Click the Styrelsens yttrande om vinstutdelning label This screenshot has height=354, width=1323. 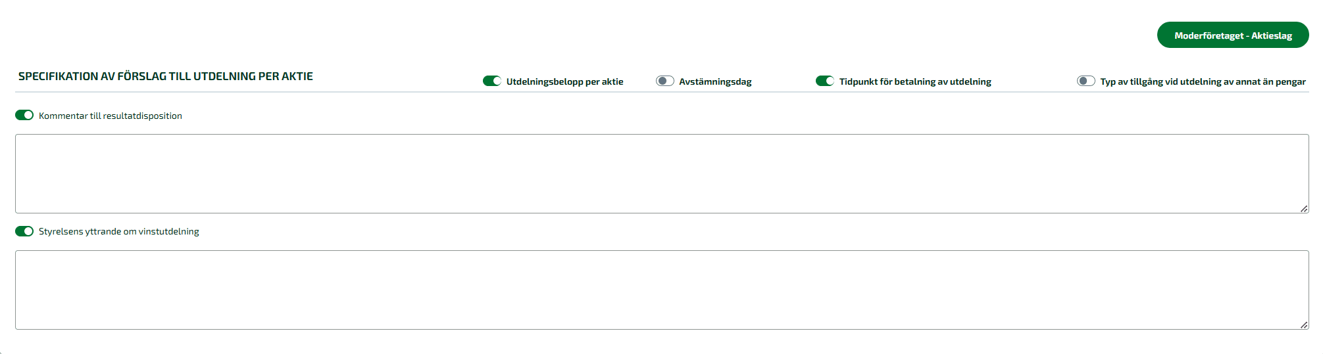coord(119,231)
